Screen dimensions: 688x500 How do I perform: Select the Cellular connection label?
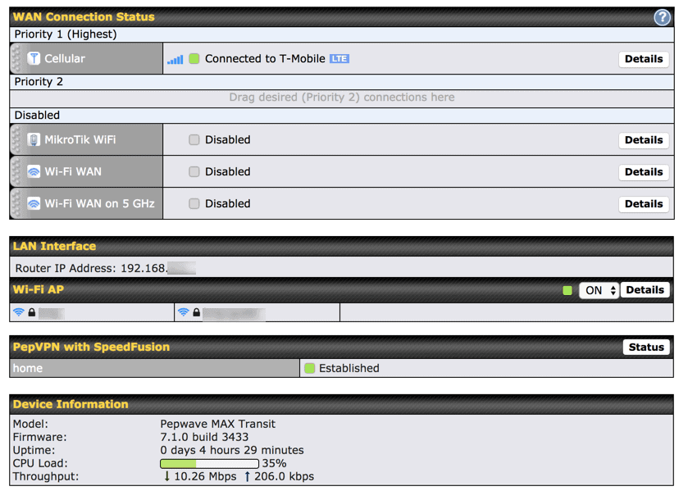click(x=65, y=59)
